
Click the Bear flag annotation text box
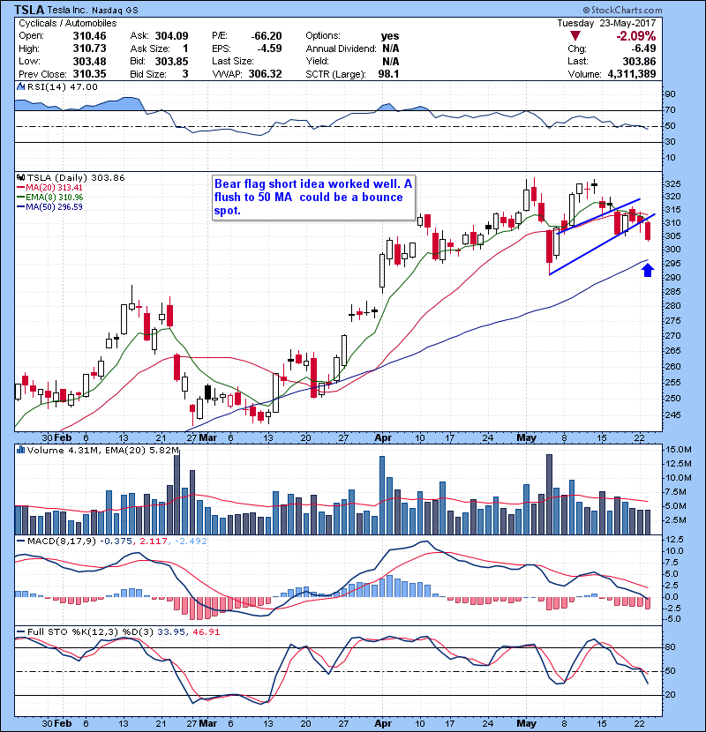click(x=313, y=198)
